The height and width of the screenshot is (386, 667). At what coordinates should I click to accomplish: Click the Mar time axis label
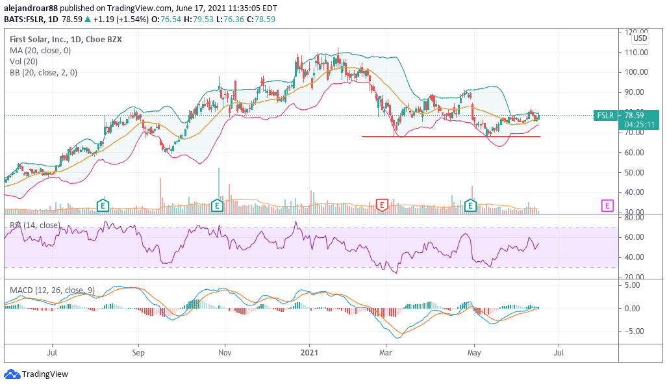385,353
